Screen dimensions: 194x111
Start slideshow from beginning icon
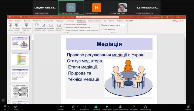(10, 25)
